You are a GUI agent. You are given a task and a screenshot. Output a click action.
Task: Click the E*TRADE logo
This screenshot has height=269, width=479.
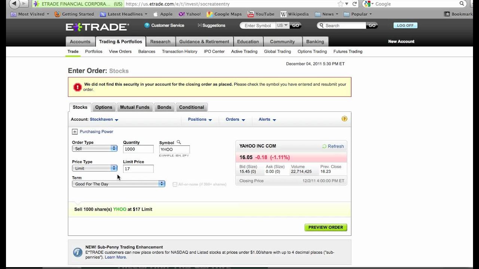click(x=97, y=27)
